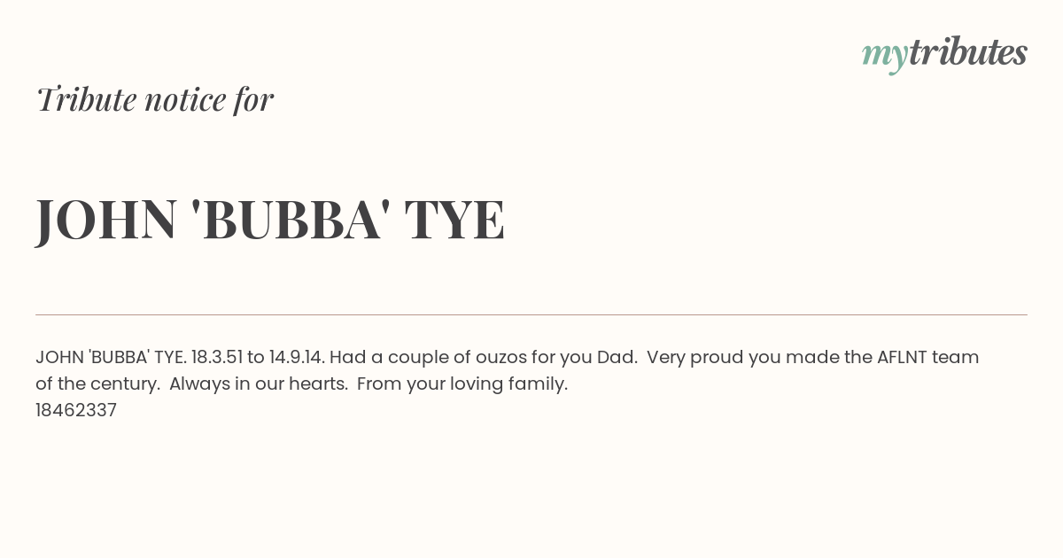Click the word "Dad" in the message

coord(615,357)
